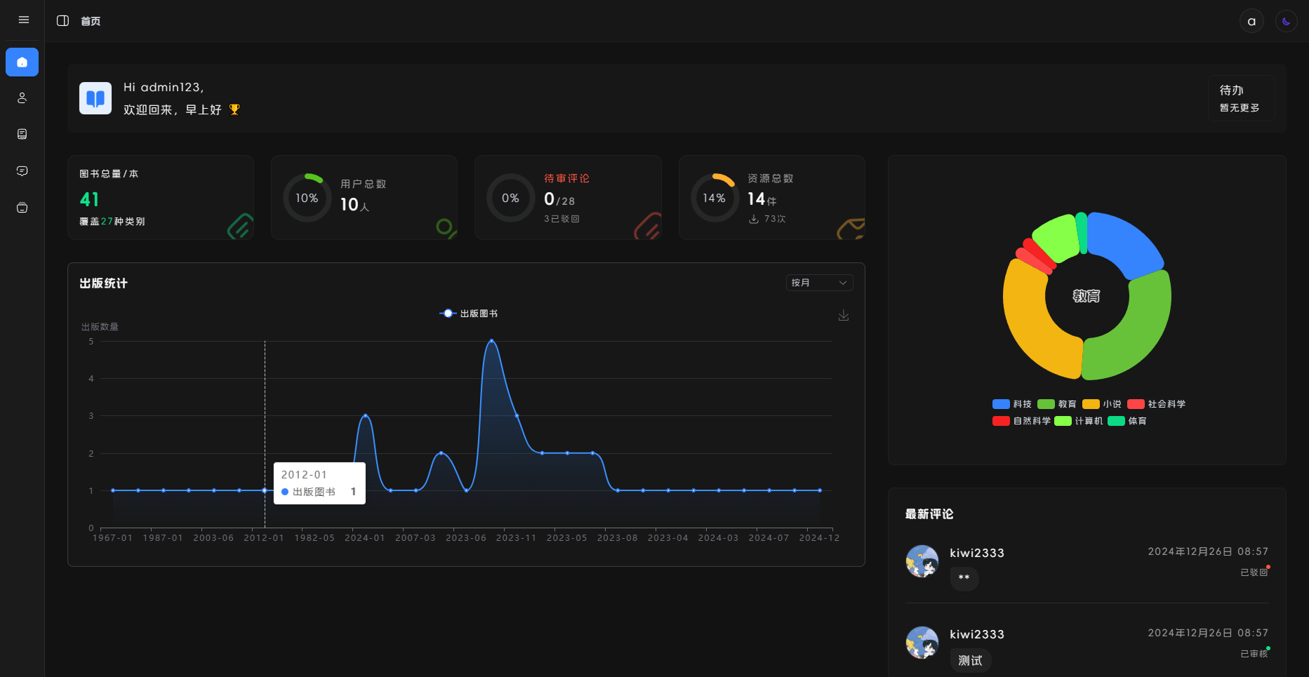The width and height of the screenshot is (1309, 677).
Task: Select the home icon in the sidebar
Action: pyautogui.click(x=22, y=62)
